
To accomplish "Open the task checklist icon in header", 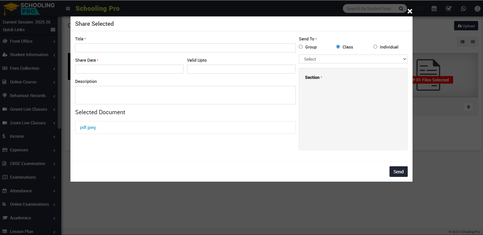I will tap(449, 9).
